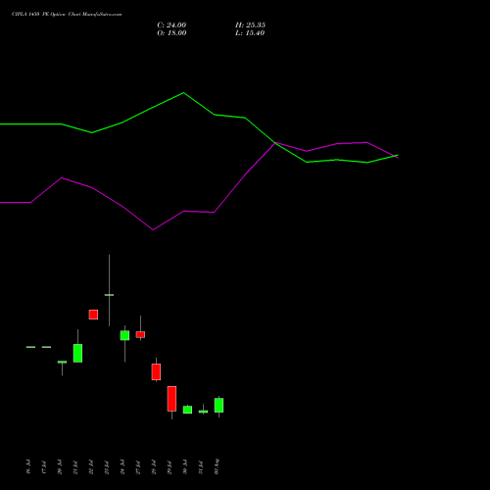Click the high value 'H: 25.35'
The image size is (490, 490).
(250, 25)
